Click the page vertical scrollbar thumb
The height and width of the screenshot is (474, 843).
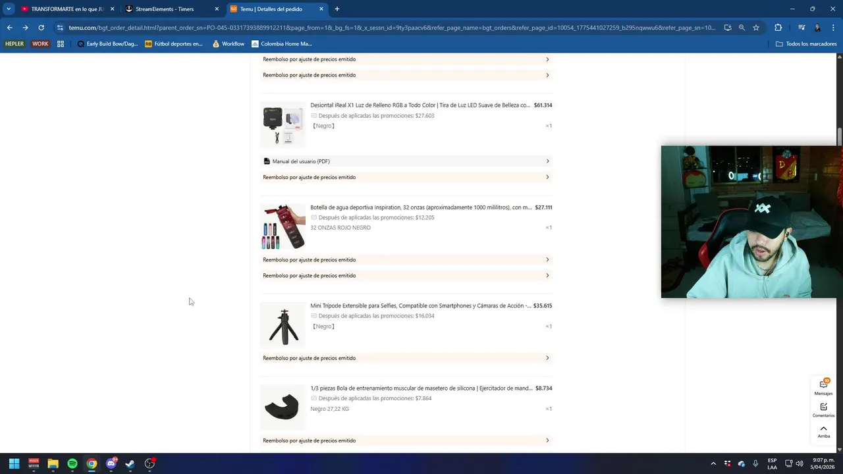click(840, 137)
